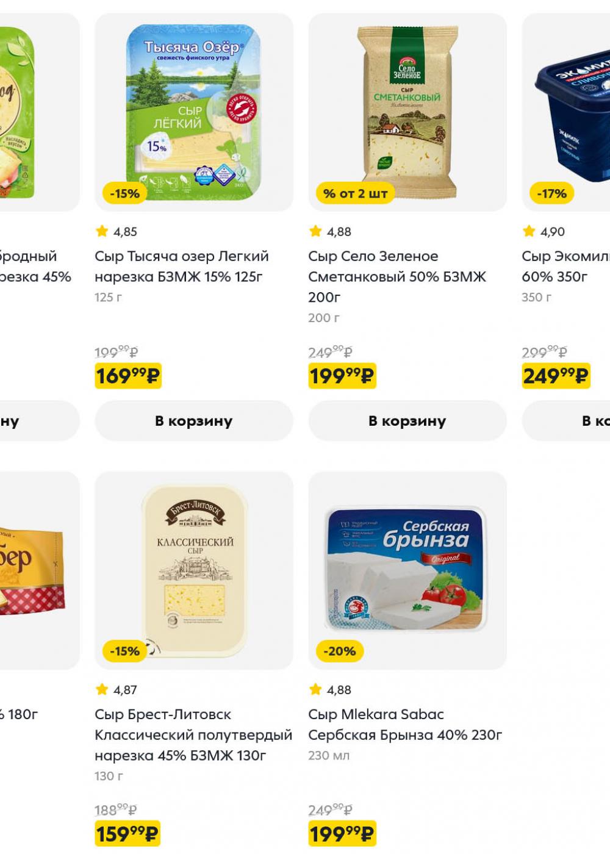The width and height of the screenshot is (610, 854).
Task: Open Тысяча Озер Легкий product image
Action: coord(194,107)
